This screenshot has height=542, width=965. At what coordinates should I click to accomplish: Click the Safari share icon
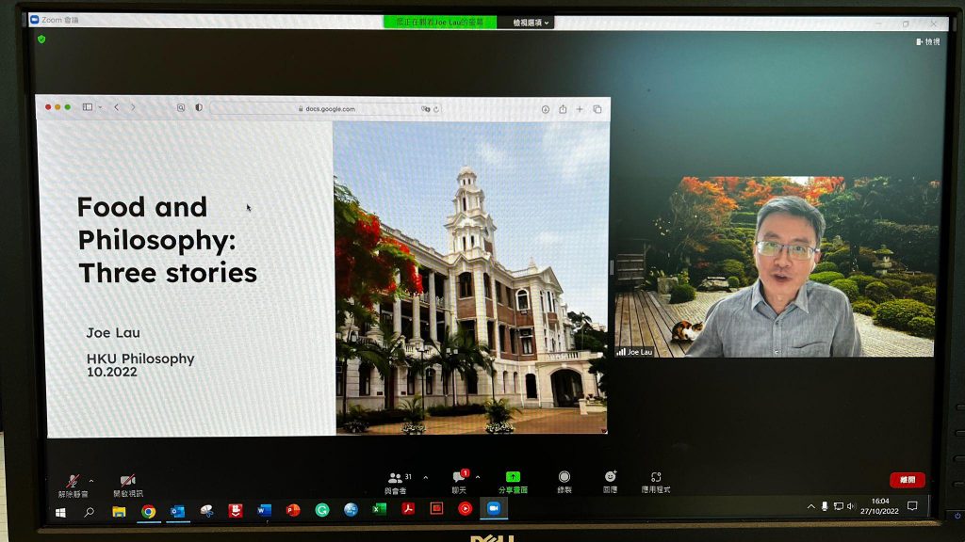(x=563, y=109)
